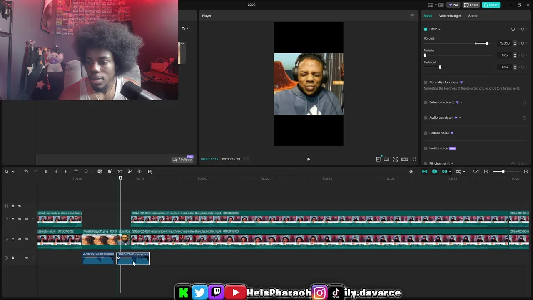The width and height of the screenshot is (533, 300).
Task: Expand Isolate voice options
Action: (458, 148)
